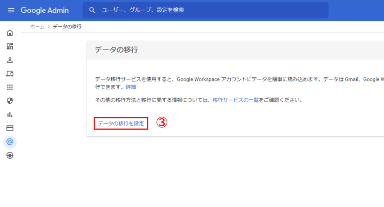Open the hamburger main menu
Image resolution: width=384 pixels, height=207 pixels.
(x=11, y=10)
